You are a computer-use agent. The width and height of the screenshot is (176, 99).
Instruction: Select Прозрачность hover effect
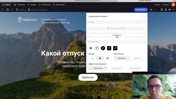[x=117, y=68]
